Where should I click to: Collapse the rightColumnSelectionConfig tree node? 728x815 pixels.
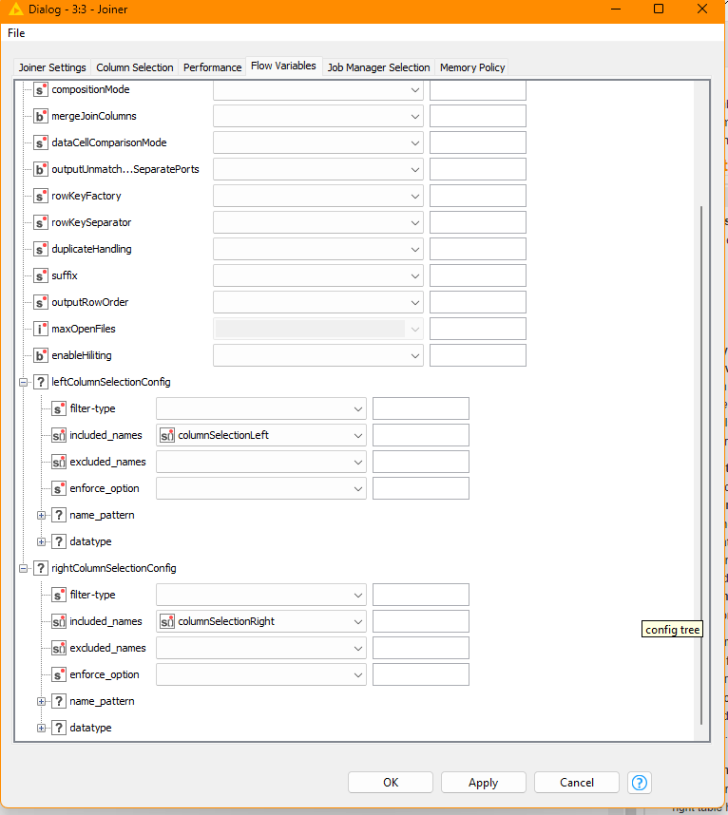click(24, 568)
